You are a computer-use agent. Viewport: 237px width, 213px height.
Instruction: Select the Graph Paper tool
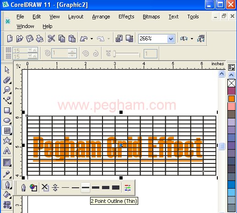(x=7, y=130)
